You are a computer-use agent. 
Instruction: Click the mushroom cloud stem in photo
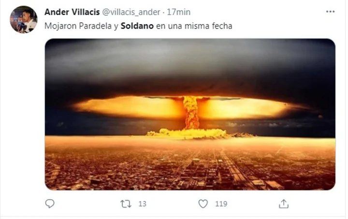pos(191,113)
